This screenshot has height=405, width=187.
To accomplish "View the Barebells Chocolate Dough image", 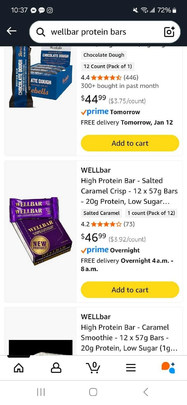I will [x=41, y=77].
